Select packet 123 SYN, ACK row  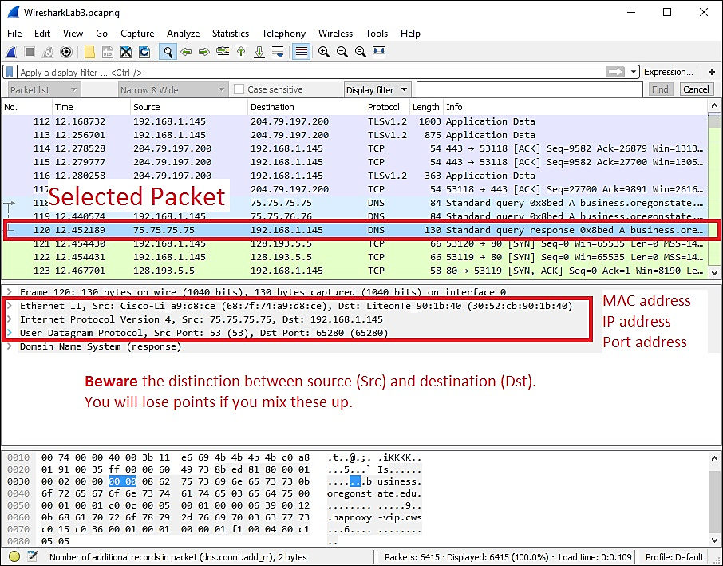[x=354, y=271]
